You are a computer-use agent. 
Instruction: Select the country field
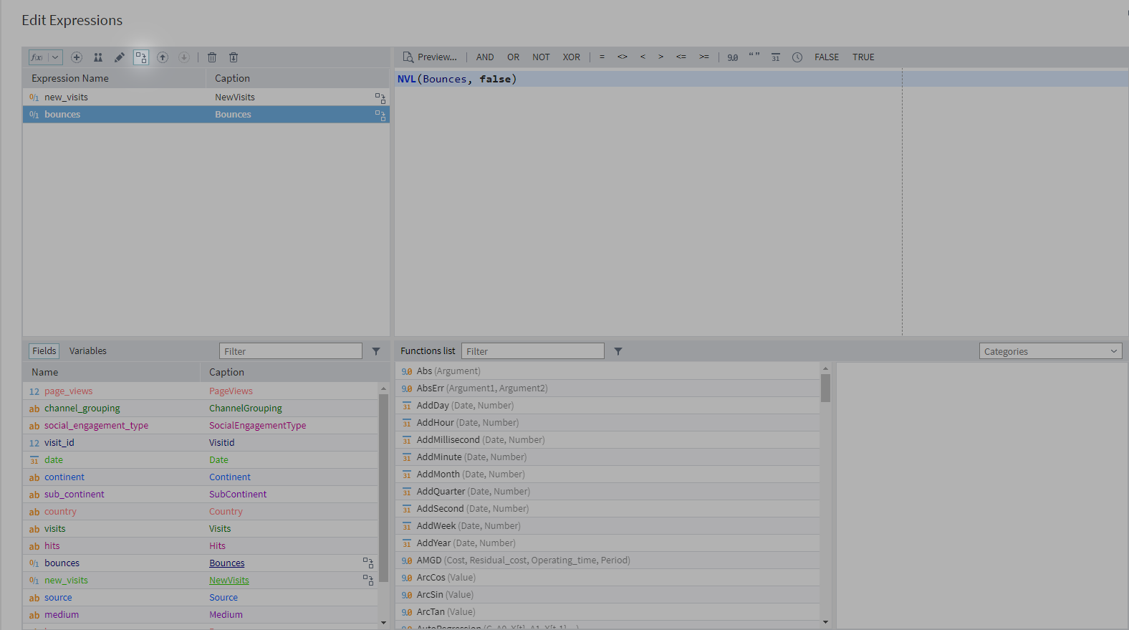pyautogui.click(x=201, y=512)
